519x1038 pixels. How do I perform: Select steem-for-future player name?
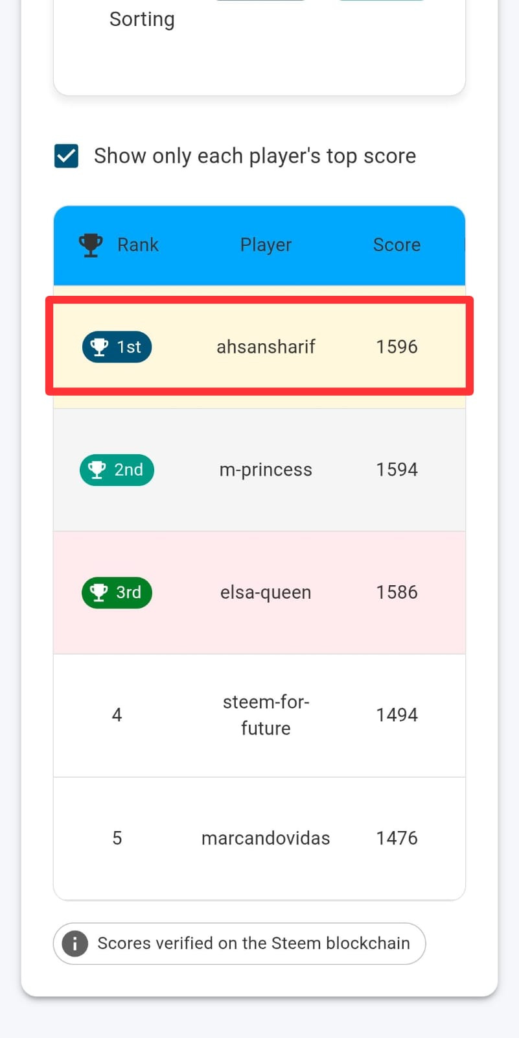tap(266, 715)
